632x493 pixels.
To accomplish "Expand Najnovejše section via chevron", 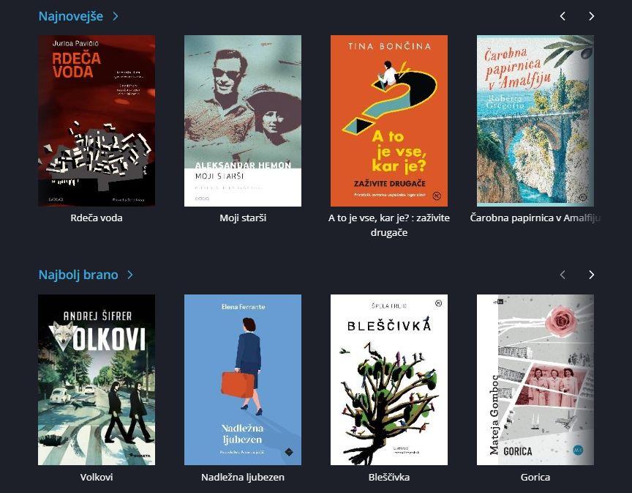I will [116, 16].
